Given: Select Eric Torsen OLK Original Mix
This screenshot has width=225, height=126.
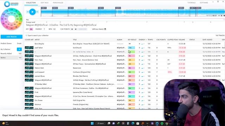Looking at the screenshot, I should 95,100.
